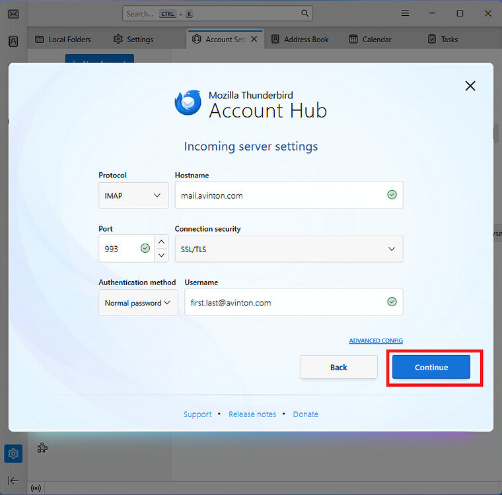Open Add-ons puzzle piece icon

(42, 447)
